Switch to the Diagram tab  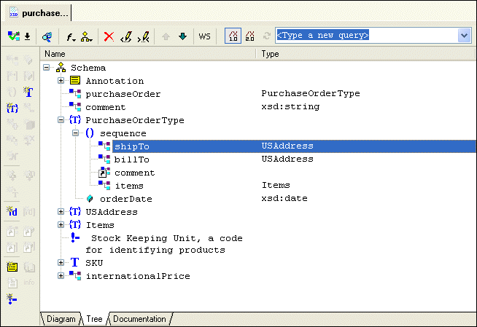(x=60, y=319)
